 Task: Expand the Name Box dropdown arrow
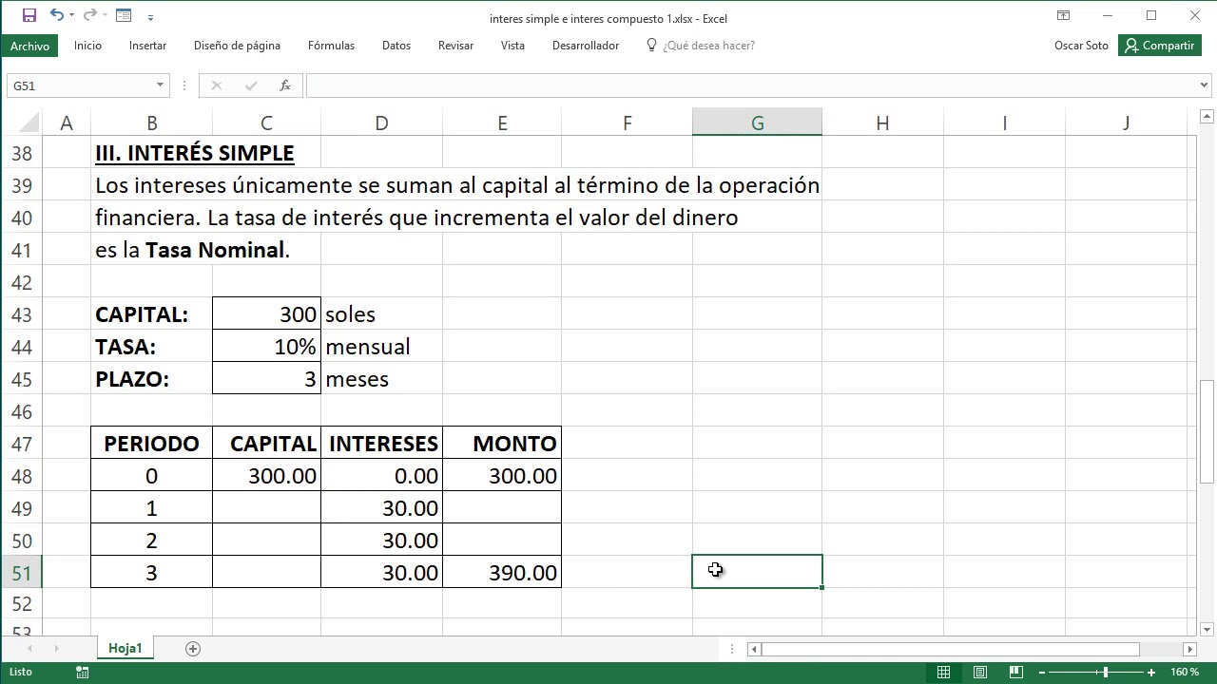pyautogui.click(x=160, y=85)
